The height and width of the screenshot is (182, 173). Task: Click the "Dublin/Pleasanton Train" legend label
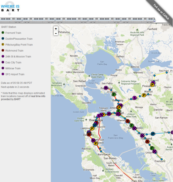tap(19, 39)
